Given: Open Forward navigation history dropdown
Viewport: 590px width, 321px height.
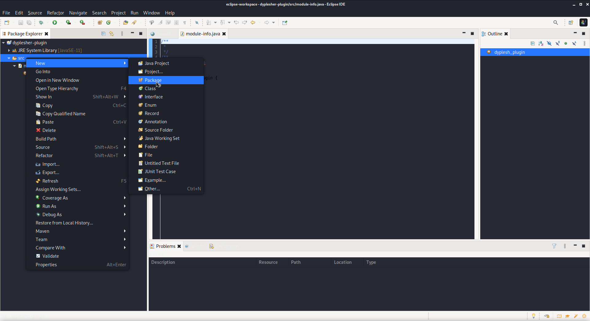Looking at the screenshot, I should pos(273,22).
